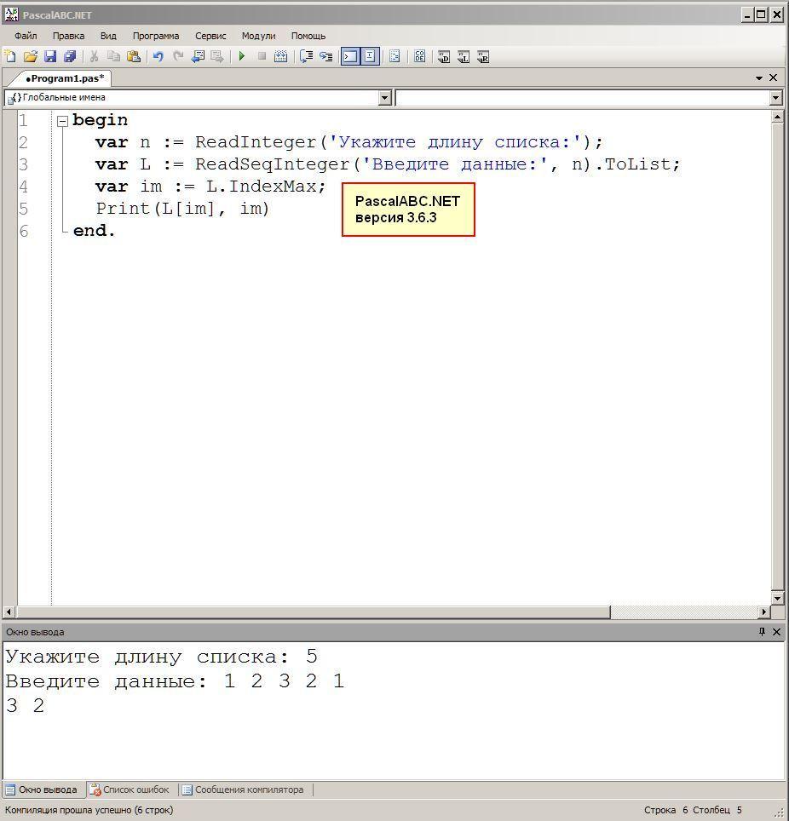Switch to the Список ошибок tab
The width and height of the screenshot is (789, 821).
[x=130, y=789]
